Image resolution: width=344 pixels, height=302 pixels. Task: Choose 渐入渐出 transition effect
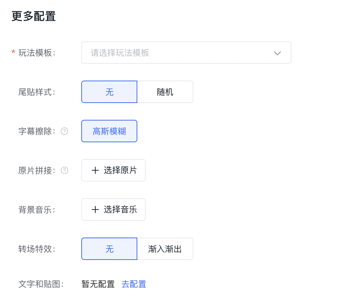coord(165,249)
